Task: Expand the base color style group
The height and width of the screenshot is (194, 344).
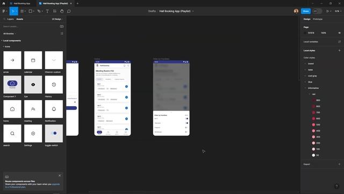Action: point(305,70)
